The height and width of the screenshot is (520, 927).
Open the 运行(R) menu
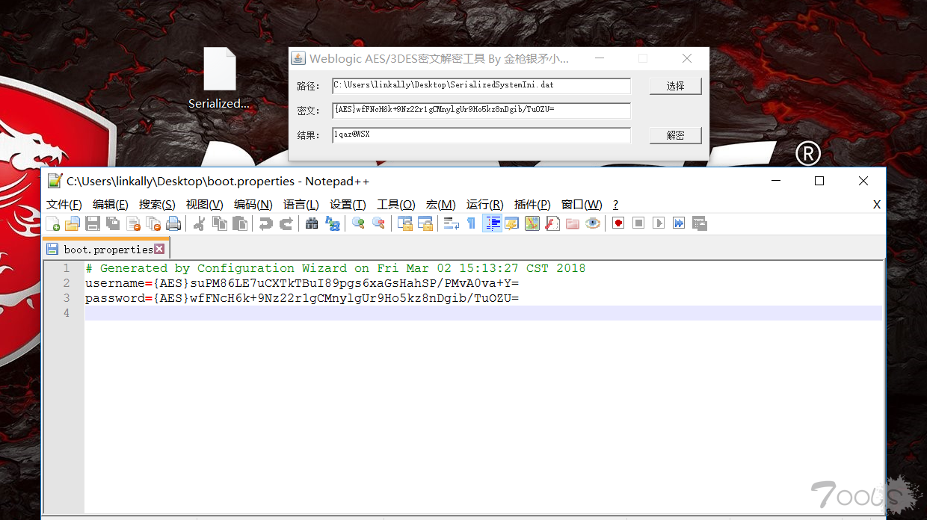[485, 205]
